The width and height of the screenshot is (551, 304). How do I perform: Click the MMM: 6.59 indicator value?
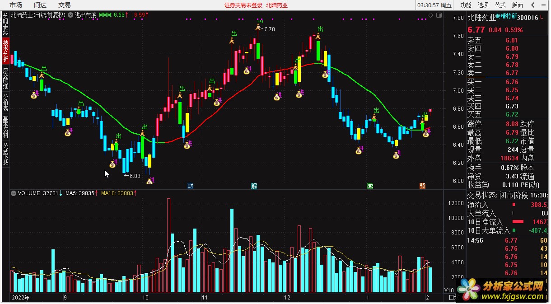tap(112, 15)
